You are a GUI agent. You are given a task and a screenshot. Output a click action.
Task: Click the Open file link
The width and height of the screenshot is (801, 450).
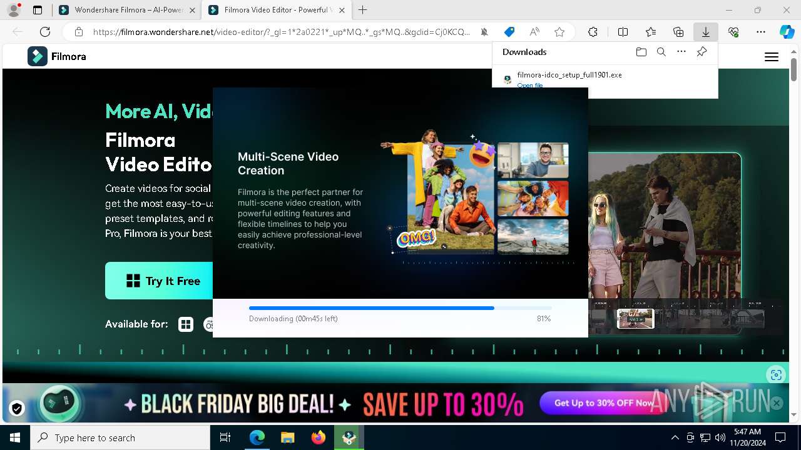(530, 85)
